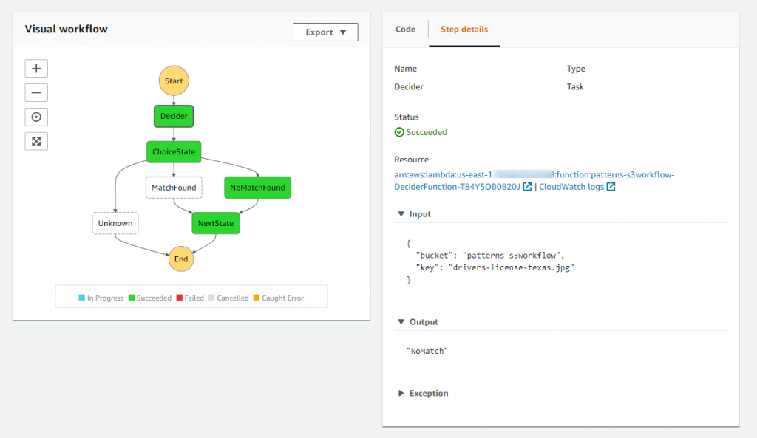Switch to the Code tab
Image resolution: width=757 pixels, height=438 pixels.
pos(405,30)
